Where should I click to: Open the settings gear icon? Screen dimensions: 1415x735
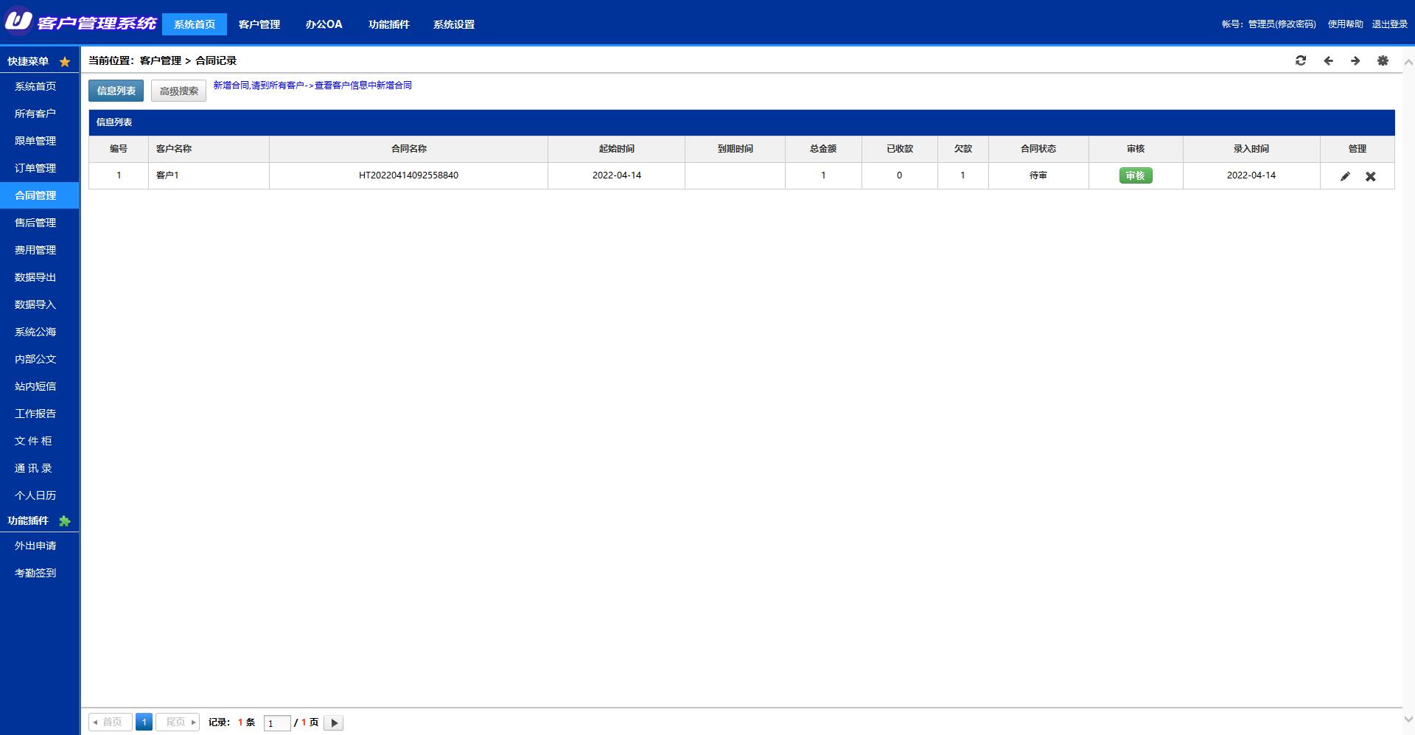[1383, 60]
